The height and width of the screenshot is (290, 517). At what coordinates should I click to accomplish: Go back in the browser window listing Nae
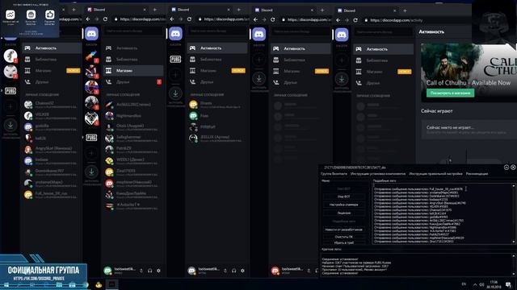(172, 19)
